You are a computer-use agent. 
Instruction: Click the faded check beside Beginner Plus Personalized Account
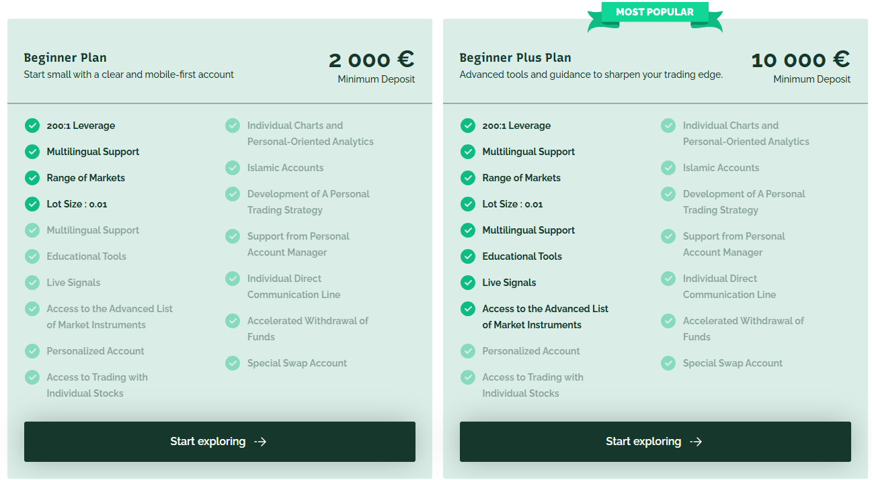point(468,351)
